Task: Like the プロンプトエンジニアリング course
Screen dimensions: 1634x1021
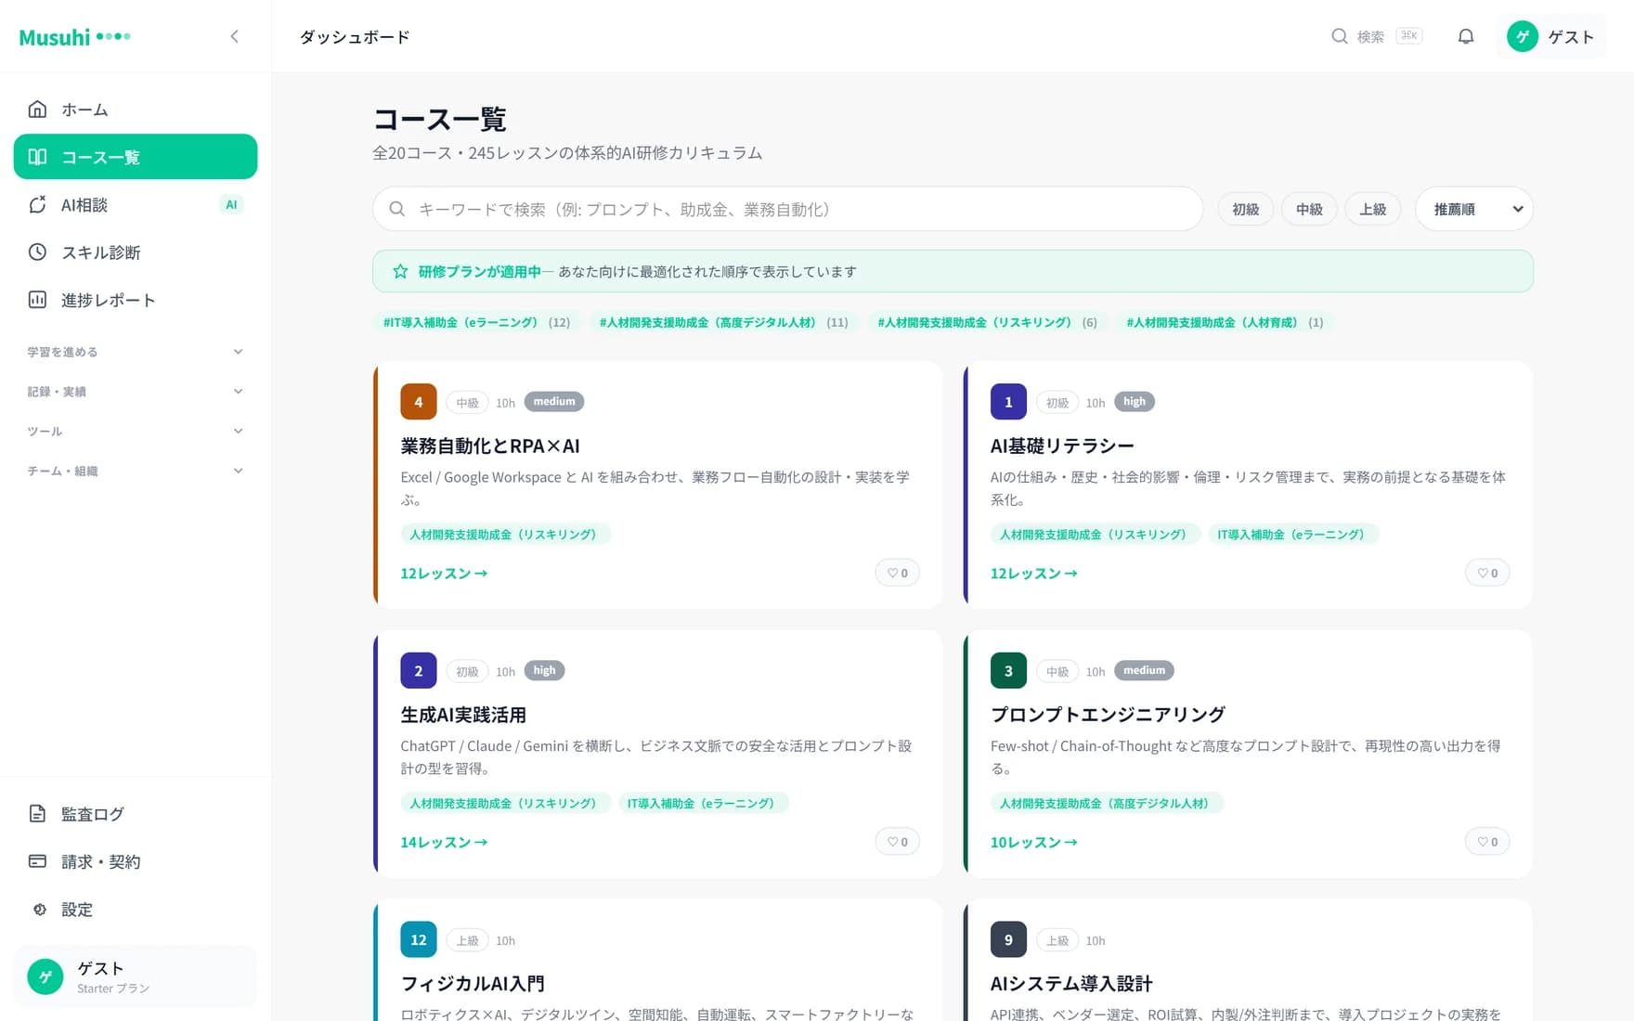Action: pyautogui.click(x=1487, y=842)
